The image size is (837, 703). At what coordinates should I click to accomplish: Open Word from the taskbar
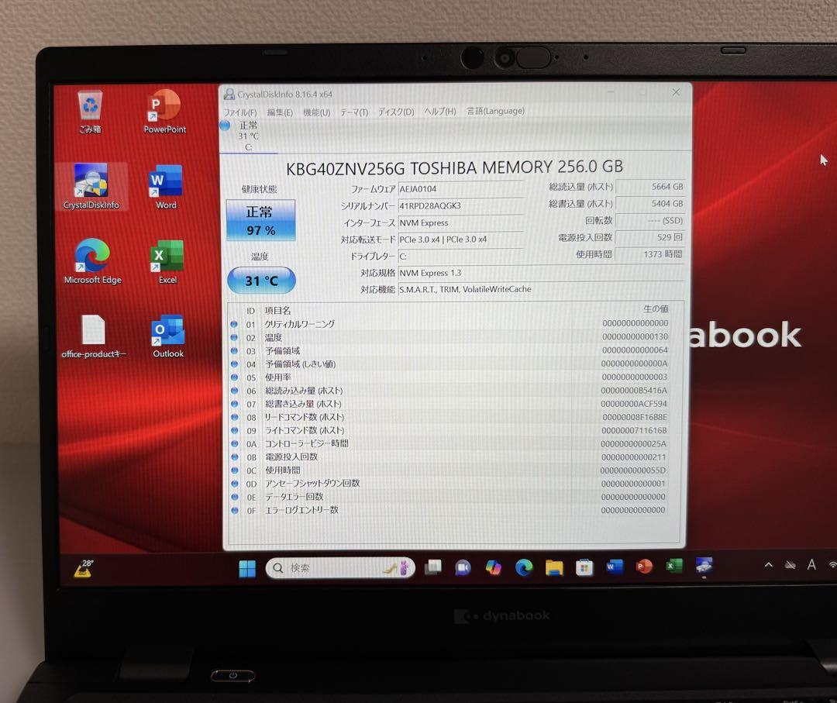pyautogui.click(x=615, y=567)
